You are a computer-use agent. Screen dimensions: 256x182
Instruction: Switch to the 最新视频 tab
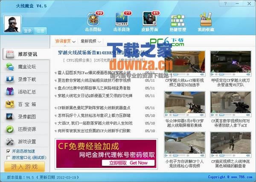(x=88, y=41)
